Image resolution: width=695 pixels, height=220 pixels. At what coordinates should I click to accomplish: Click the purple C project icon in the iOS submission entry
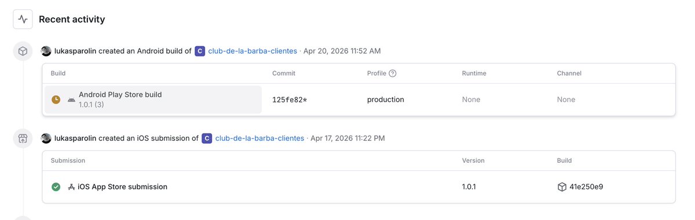[x=207, y=138]
